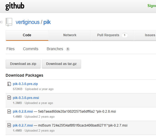The image size is (156, 138).
Task: Click the pik-0.2.7.msi md5sum text
Action: click(83, 125)
